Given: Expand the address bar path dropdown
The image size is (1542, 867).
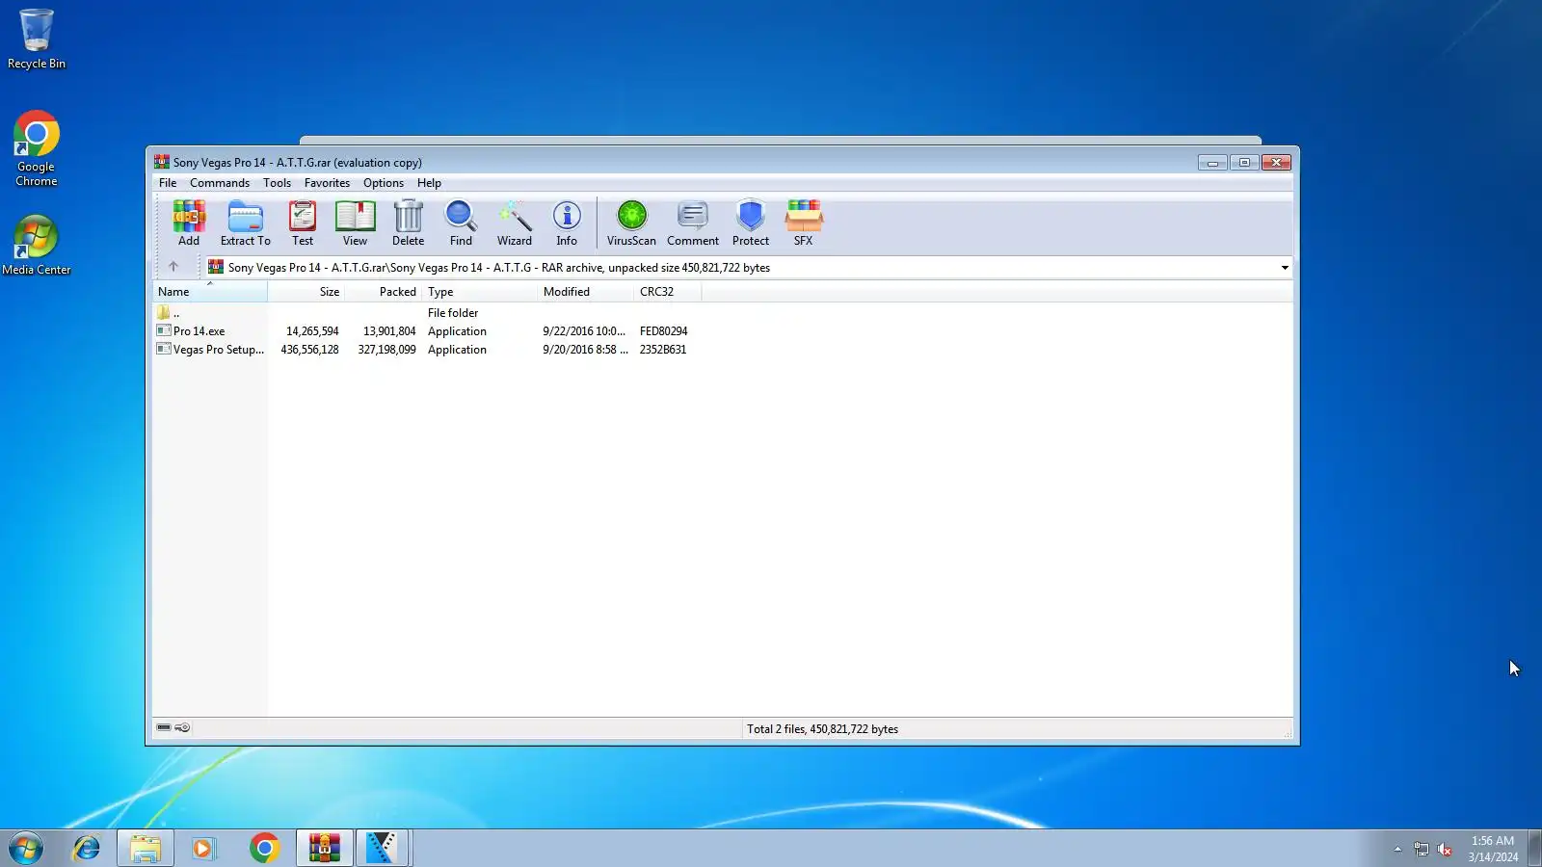Looking at the screenshot, I should (x=1285, y=268).
